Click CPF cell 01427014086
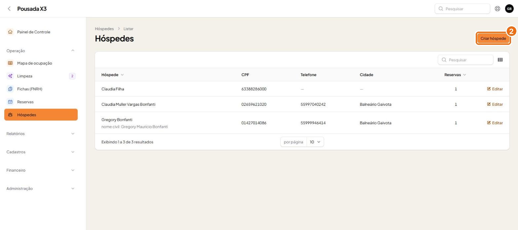Viewport: 518px width, 230px height. [254, 123]
